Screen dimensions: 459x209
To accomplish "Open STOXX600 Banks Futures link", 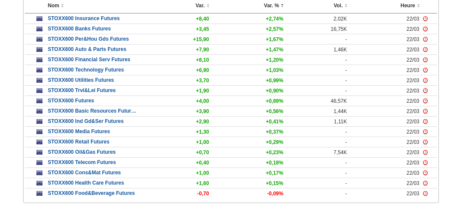I will 79,29.
